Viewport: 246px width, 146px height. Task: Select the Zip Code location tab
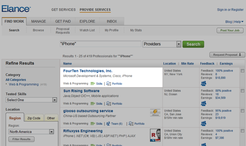coord(34,118)
